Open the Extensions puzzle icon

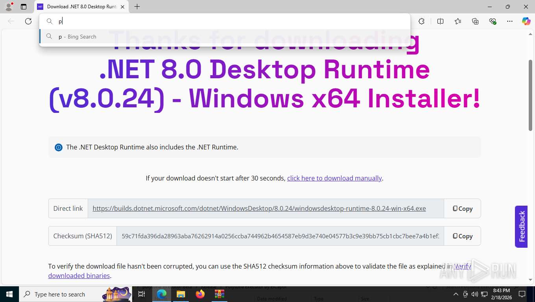422,21
